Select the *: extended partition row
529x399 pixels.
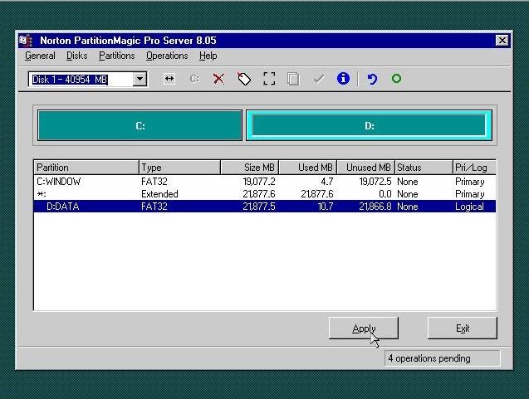tap(265, 194)
